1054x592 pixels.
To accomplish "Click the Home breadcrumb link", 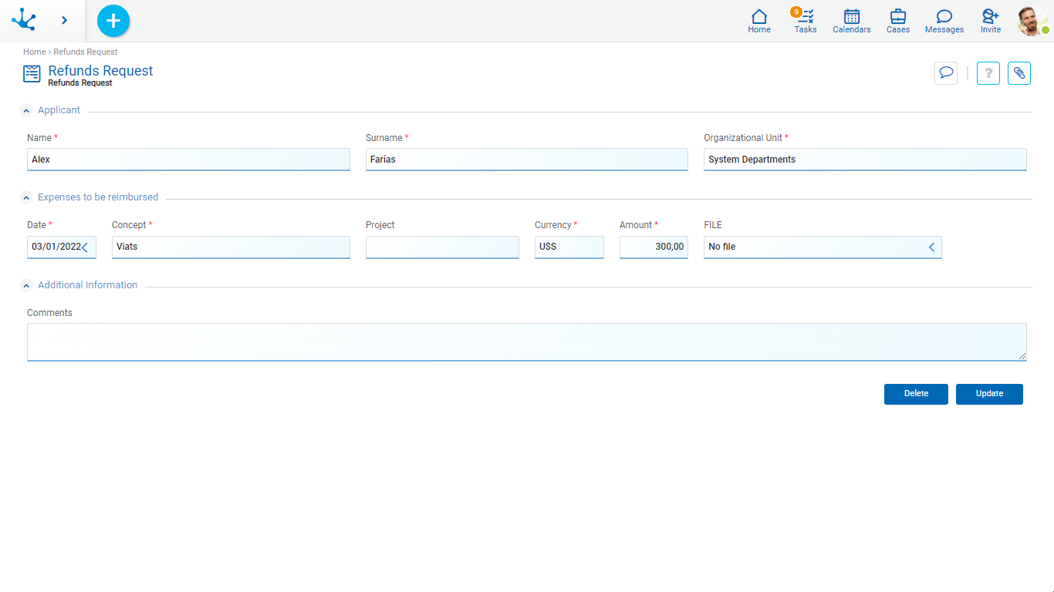I will 34,52.
